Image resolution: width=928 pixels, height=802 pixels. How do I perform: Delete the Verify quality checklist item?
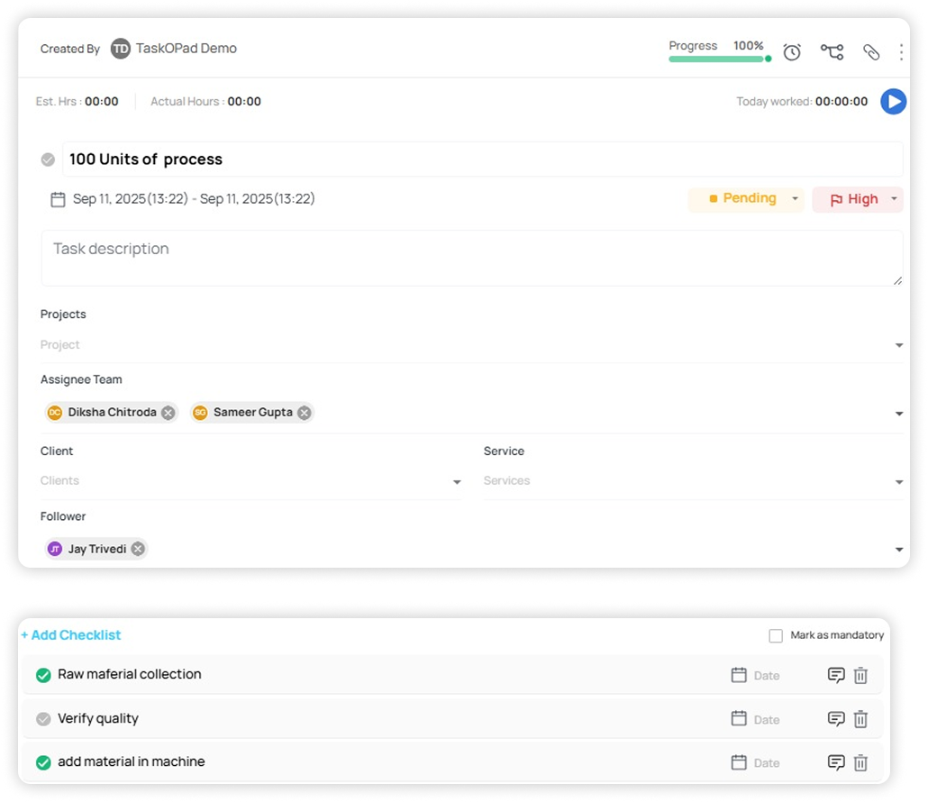coord(860,719)
